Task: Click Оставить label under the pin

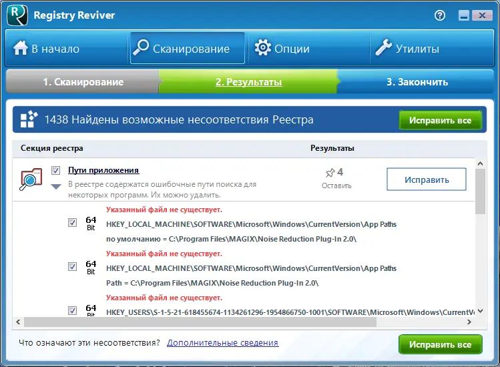Action: 336,186
